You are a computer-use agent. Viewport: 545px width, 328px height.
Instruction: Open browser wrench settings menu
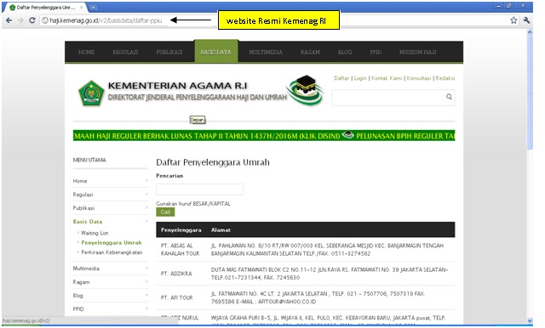pos(526,20)
